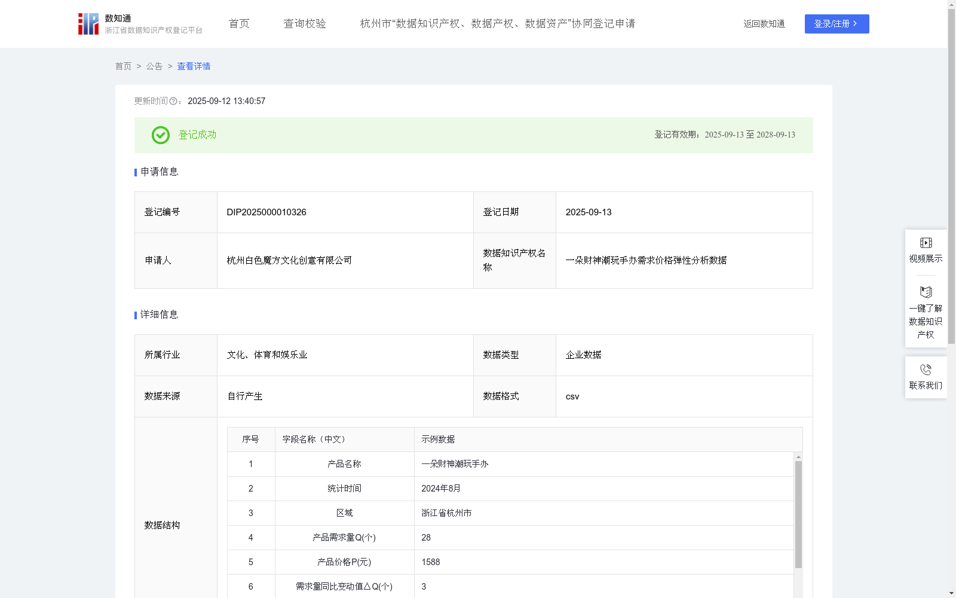
Task: Click 公告 in the breadcrumb
Action: tap(154, 66)
